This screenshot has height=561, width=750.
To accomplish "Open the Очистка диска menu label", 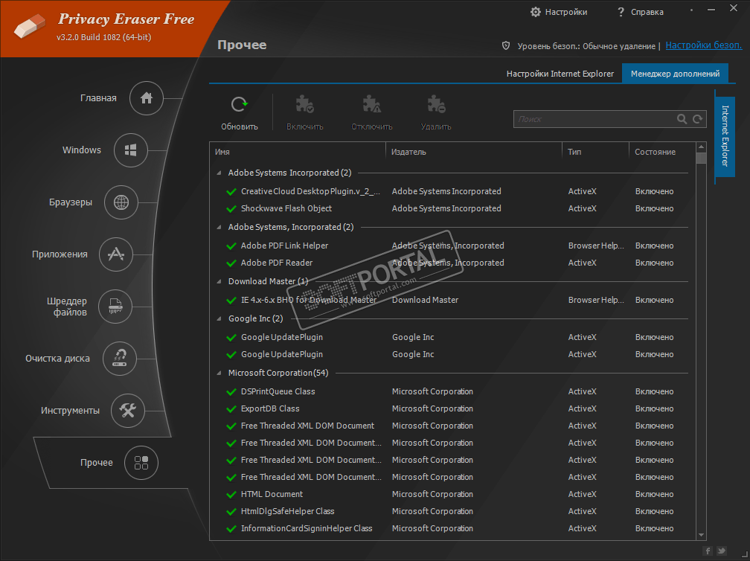I will (x=57, y=359).
